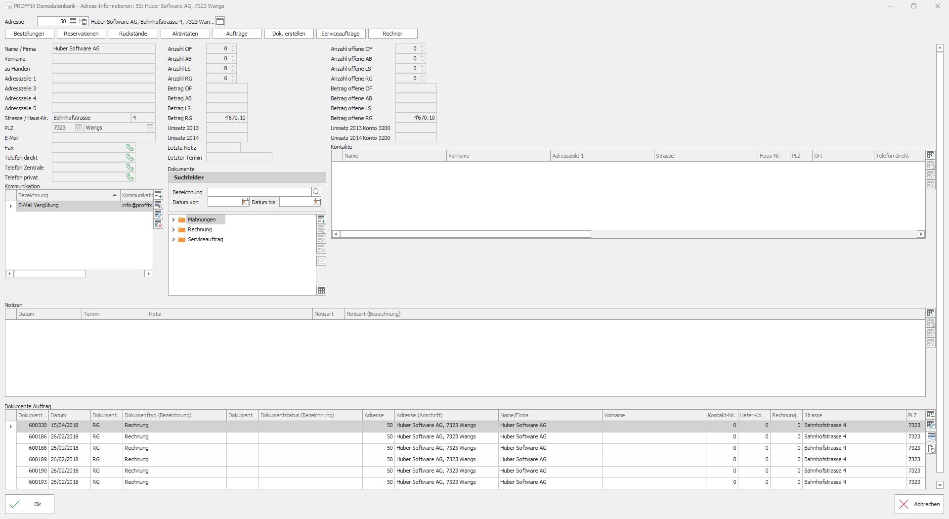949x519 pixels.
Task: Click phone icon for Telefon privat
Action: coord(130,177)
